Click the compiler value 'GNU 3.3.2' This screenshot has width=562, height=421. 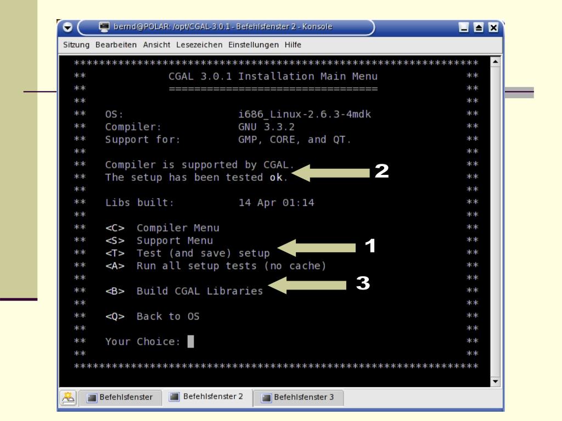(266, 127)
